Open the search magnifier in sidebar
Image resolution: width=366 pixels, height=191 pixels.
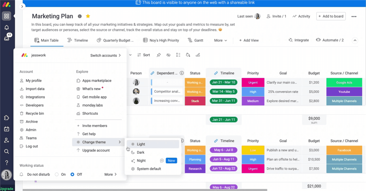click(x=7, y=152)
